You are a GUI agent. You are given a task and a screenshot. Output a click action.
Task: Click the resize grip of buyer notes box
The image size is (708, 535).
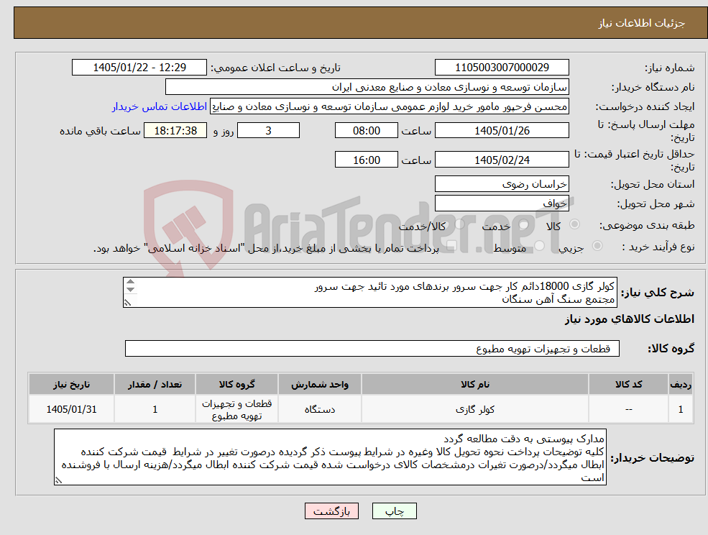[58, 481]
